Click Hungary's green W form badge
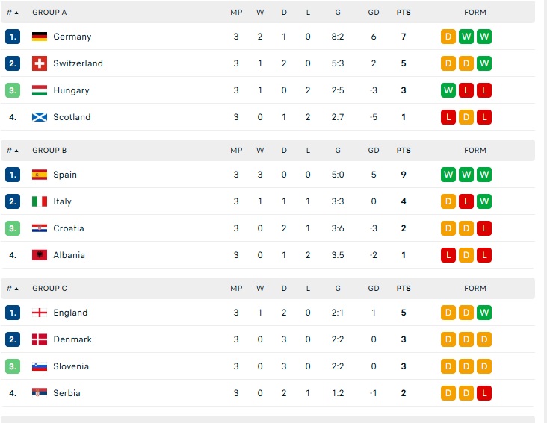 448,90
